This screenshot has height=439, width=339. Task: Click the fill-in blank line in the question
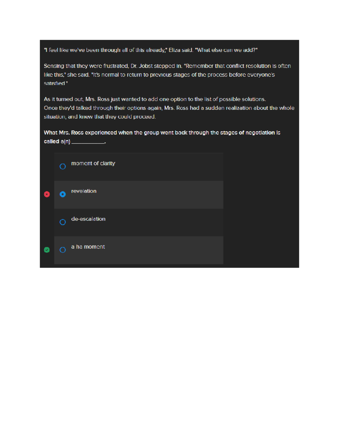88,142
